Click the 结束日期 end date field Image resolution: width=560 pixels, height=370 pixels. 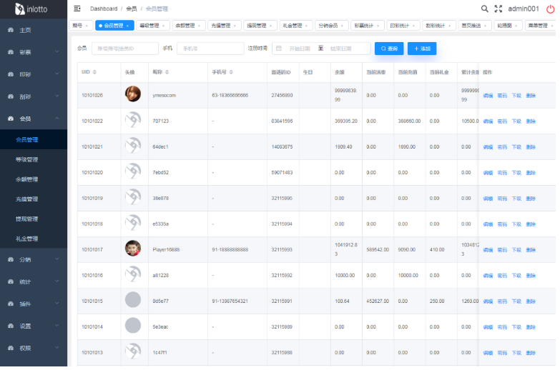pos(340,49)
